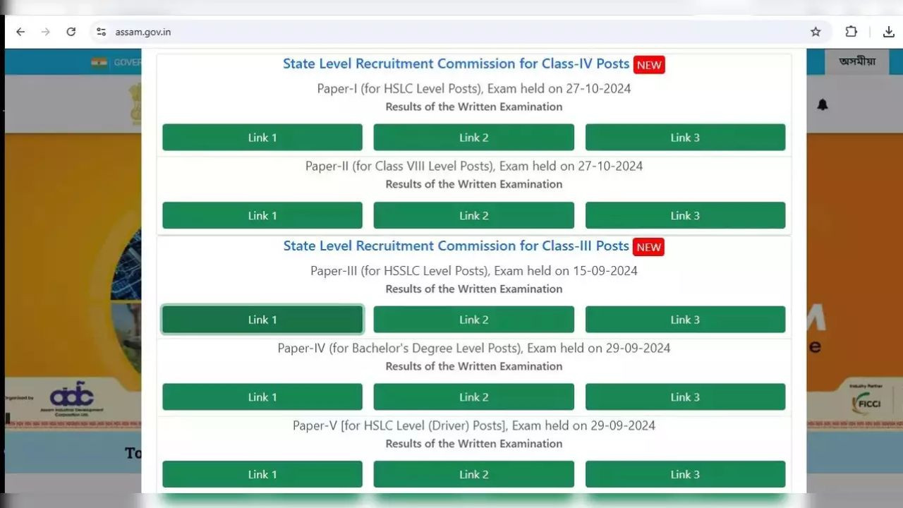Open Link 2 for Paper-V Driver results

point(473,474)
